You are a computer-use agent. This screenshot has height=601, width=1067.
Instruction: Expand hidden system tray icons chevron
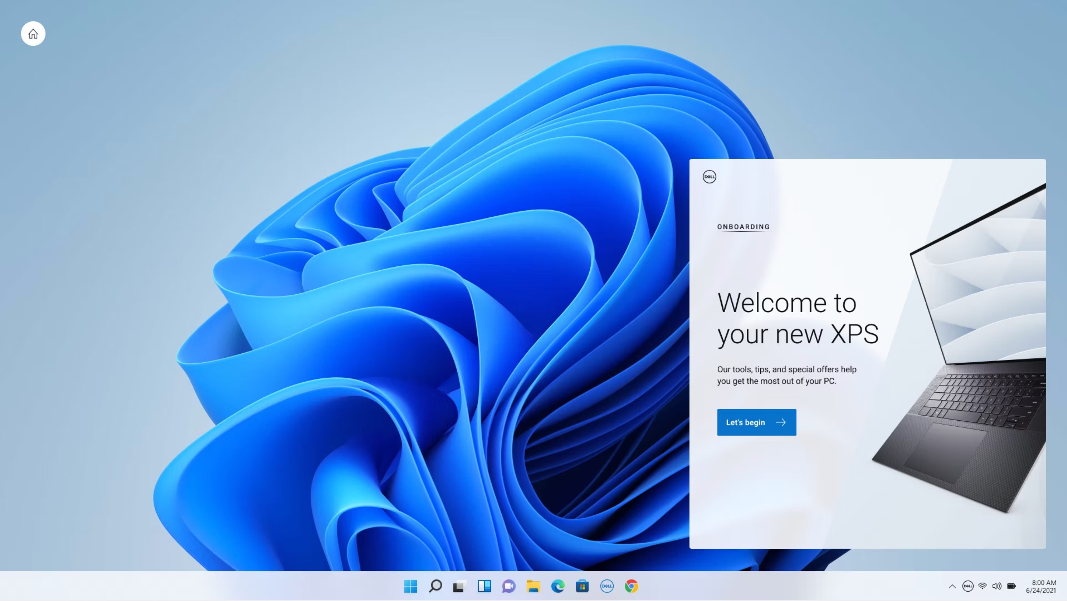(952, 586)
